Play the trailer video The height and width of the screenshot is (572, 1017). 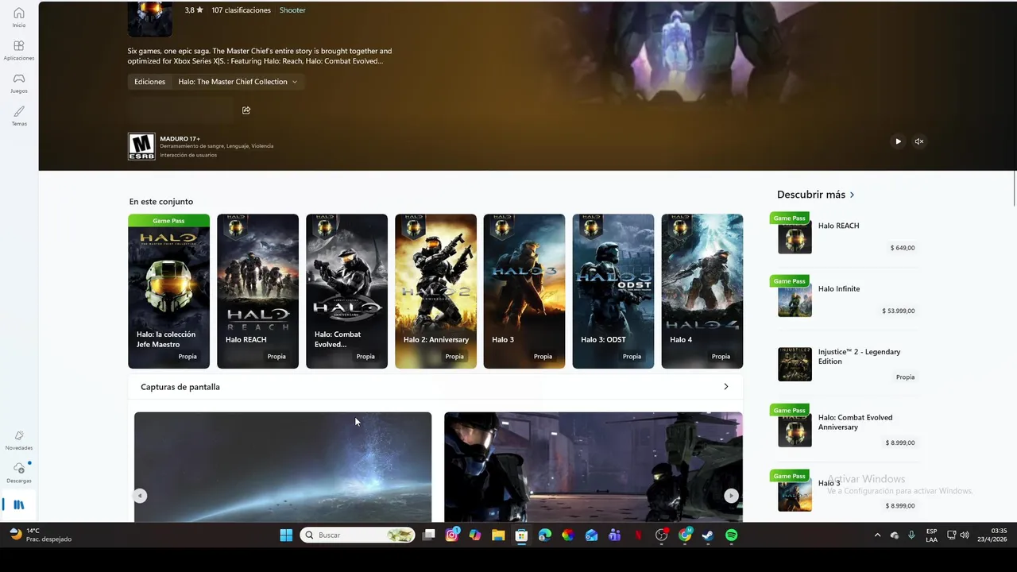point(898,141)
